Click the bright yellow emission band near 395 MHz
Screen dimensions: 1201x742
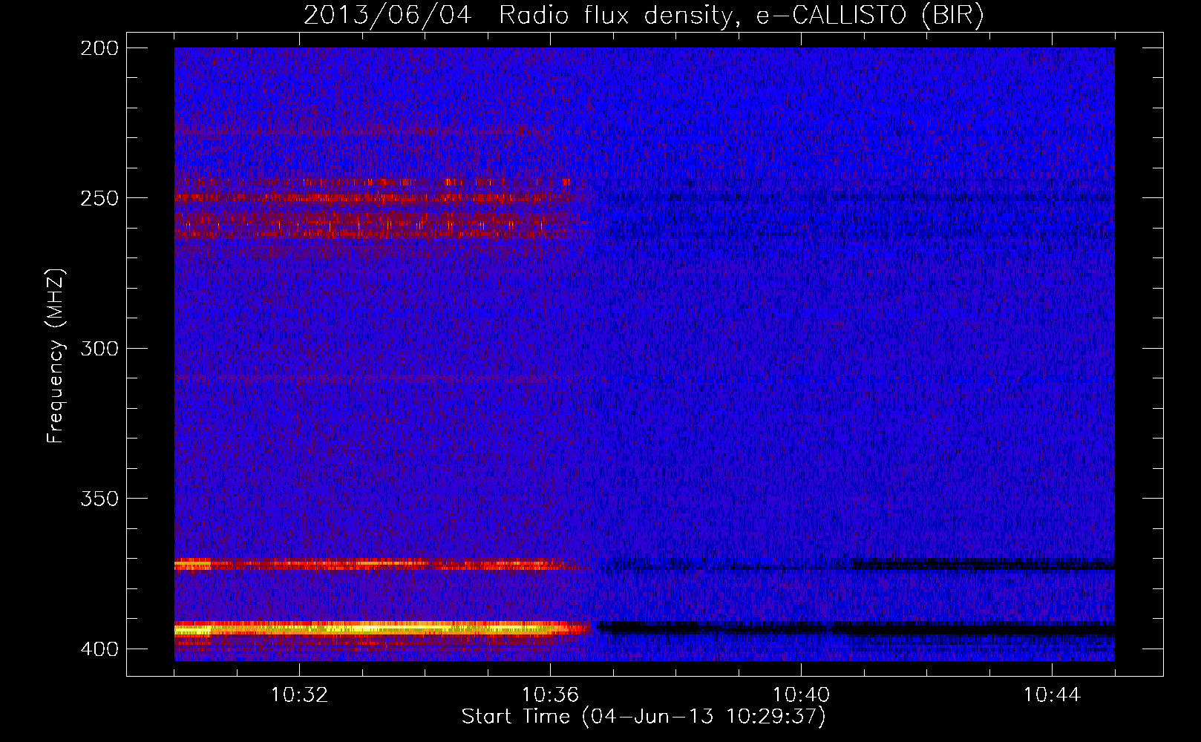coord(382,628)
